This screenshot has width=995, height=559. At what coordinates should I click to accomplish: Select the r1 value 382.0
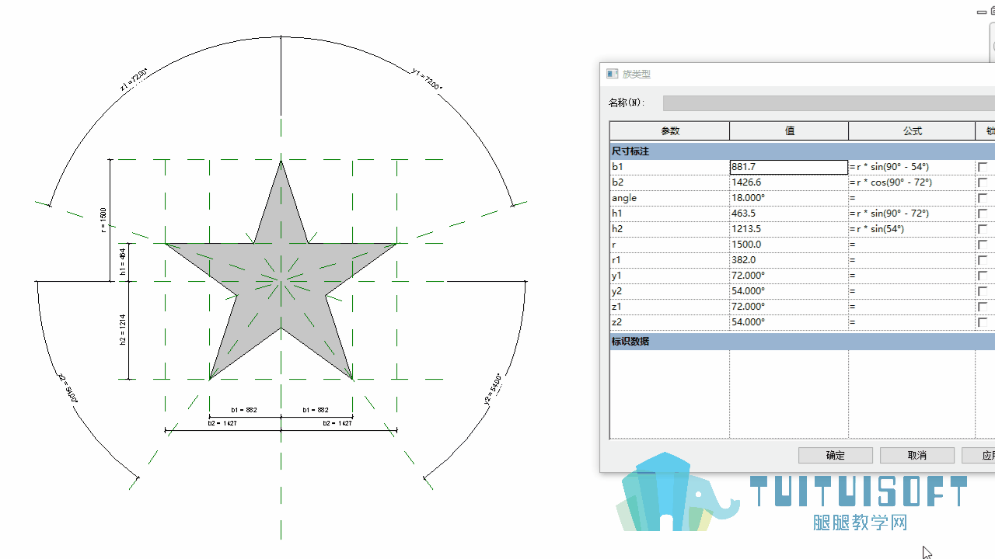(x=789, y=260)
